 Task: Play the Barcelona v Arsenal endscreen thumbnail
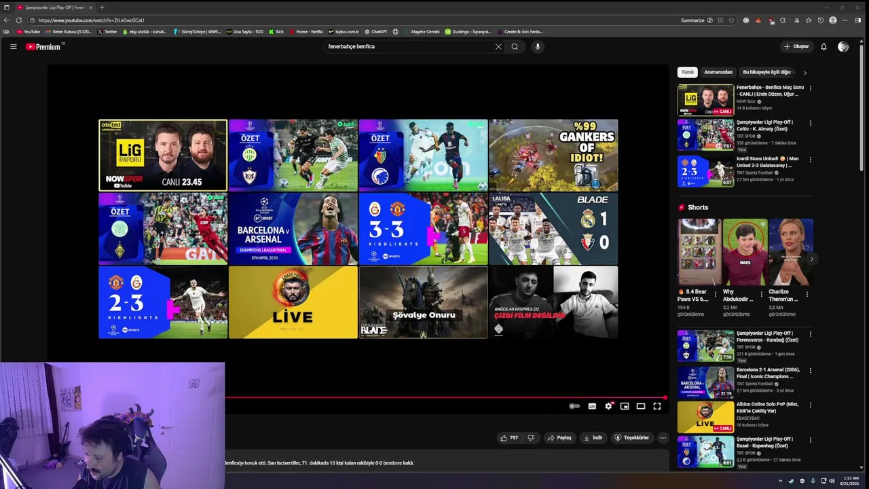point(293,229)
